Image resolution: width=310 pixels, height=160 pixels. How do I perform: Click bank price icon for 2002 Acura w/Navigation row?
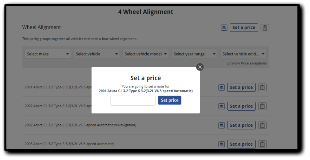[x=221, y=125]
